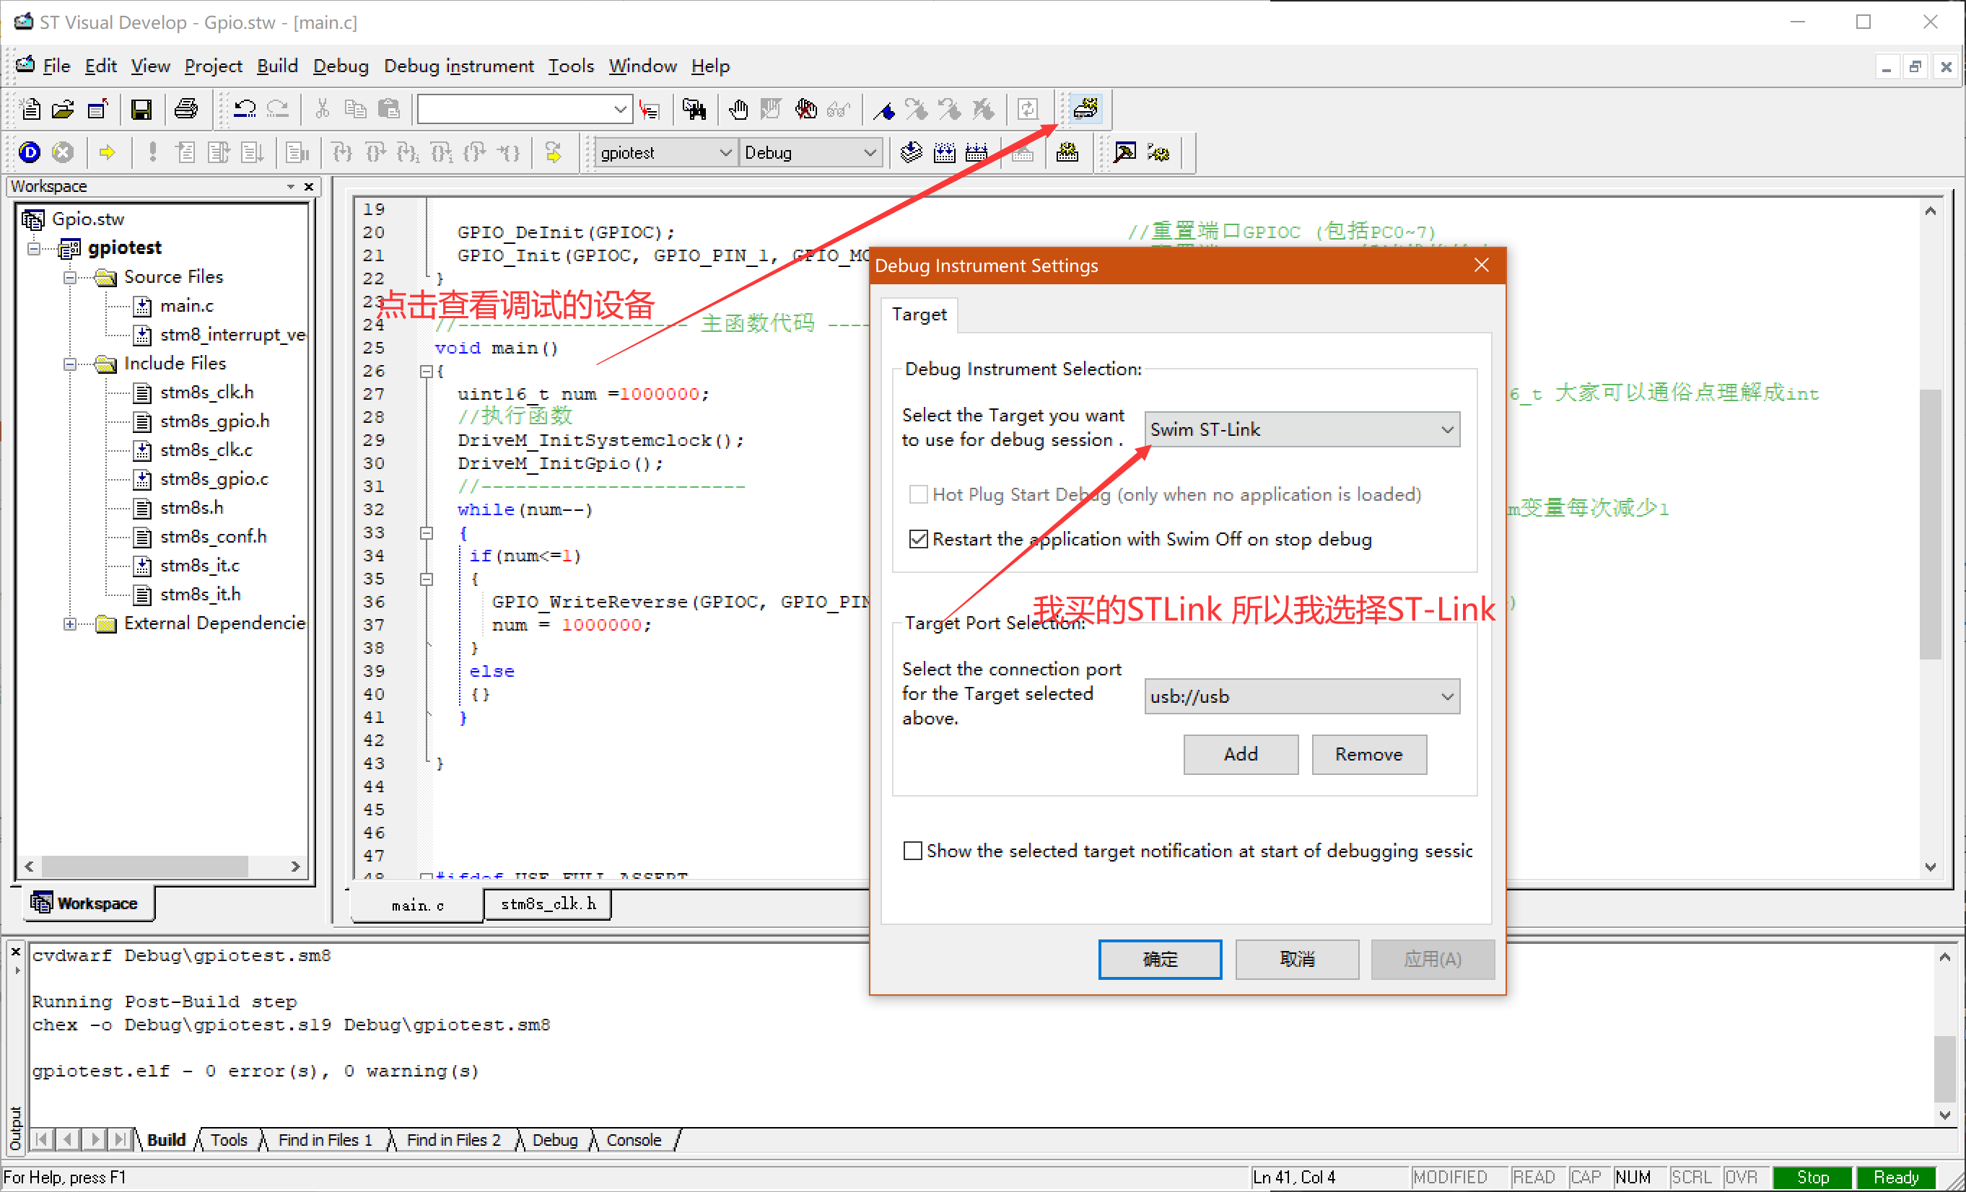Click the workspace horizontal scrollbar
Image resolution: width=1966 pixels, height=1192 pixels.
pos(144,866)
